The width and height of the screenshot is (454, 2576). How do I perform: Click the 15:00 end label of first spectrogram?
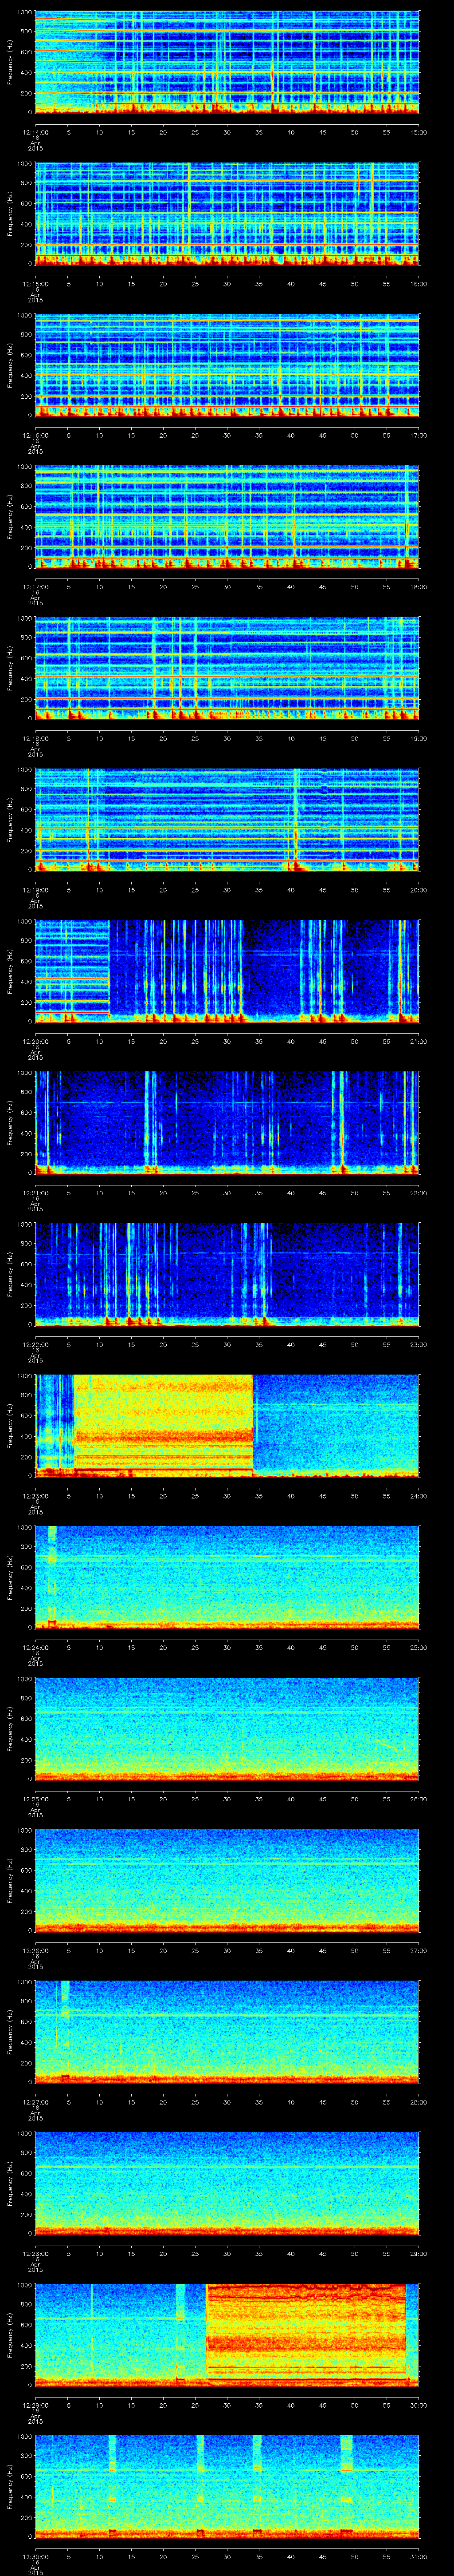coord(418,130)
